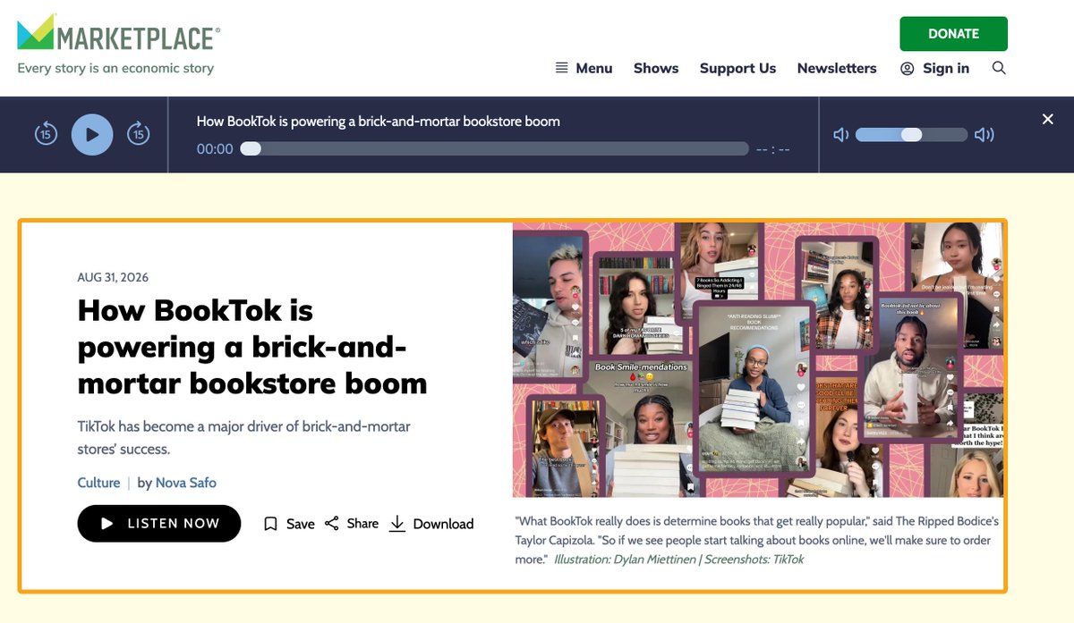Click volume up speaker icon

[984, 135]
